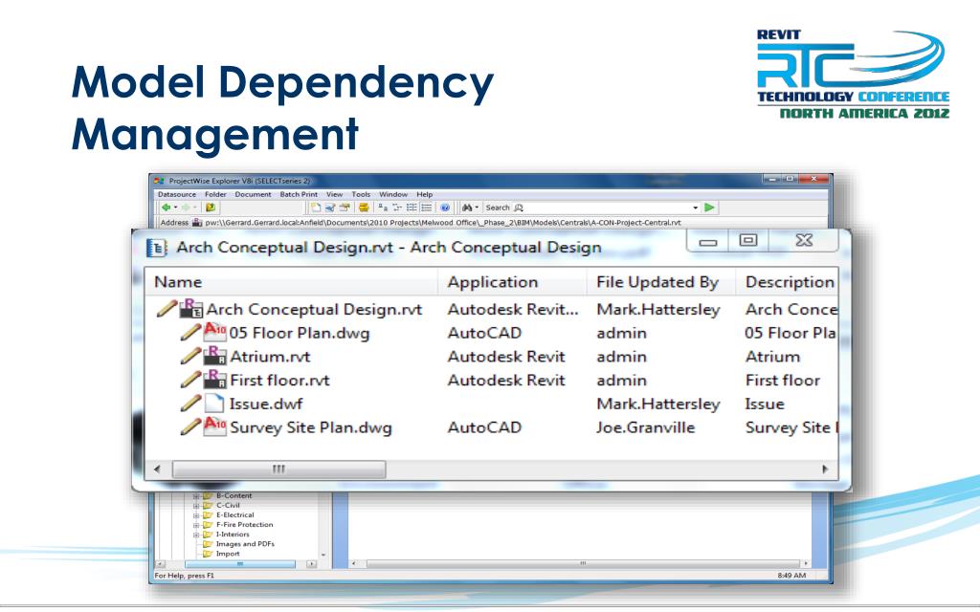Click the pencil icon on the Arch Conceptual Design.rvt row
The image size is (980, 612).
(x=167, y=309)
